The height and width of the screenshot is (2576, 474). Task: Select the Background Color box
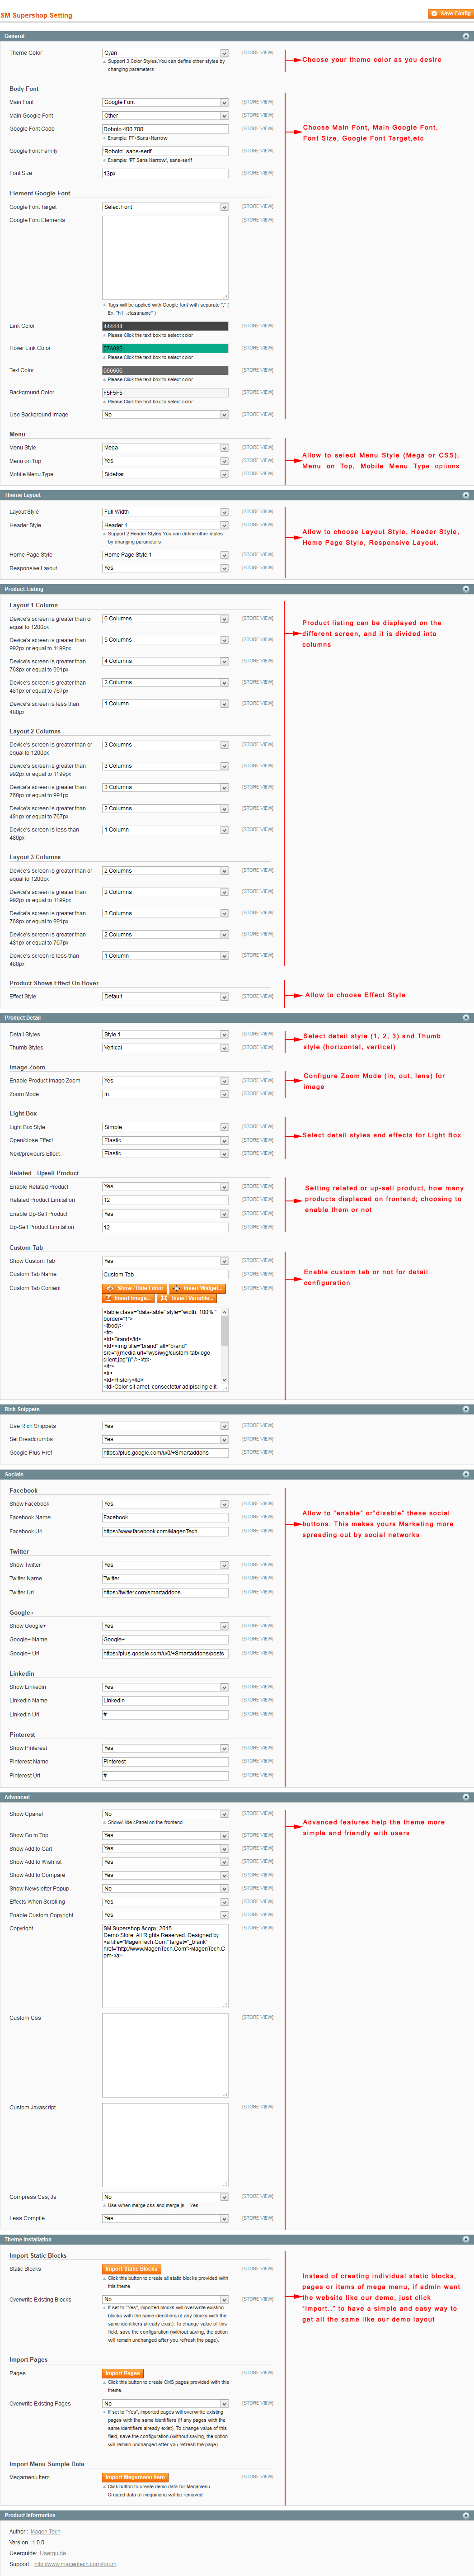tap(165, 392)
